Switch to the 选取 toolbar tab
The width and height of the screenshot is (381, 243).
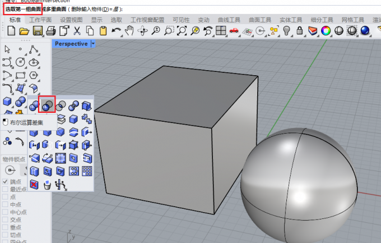point(117,20)
